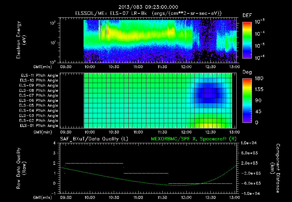Click the SAF_BXuT/Data Quality (L) legend label
292x202 pixels.
coord(94,139)
